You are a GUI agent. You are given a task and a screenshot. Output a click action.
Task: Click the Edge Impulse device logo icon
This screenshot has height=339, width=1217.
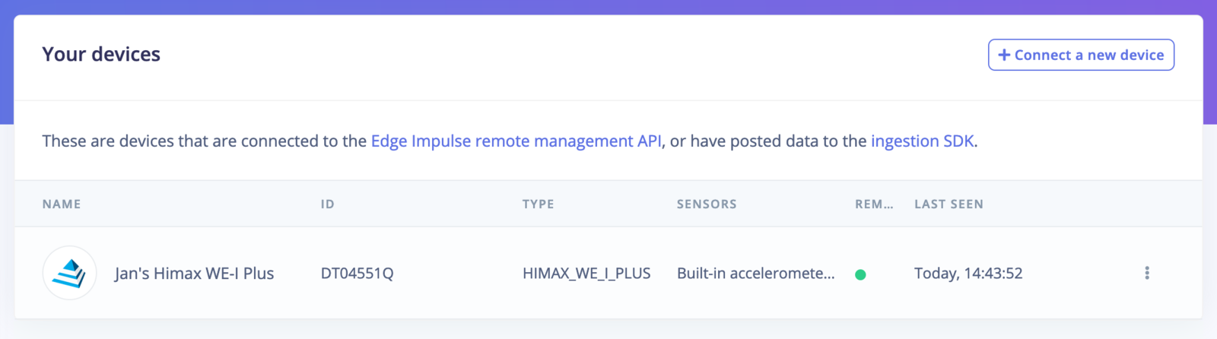[x=69, y=273]
